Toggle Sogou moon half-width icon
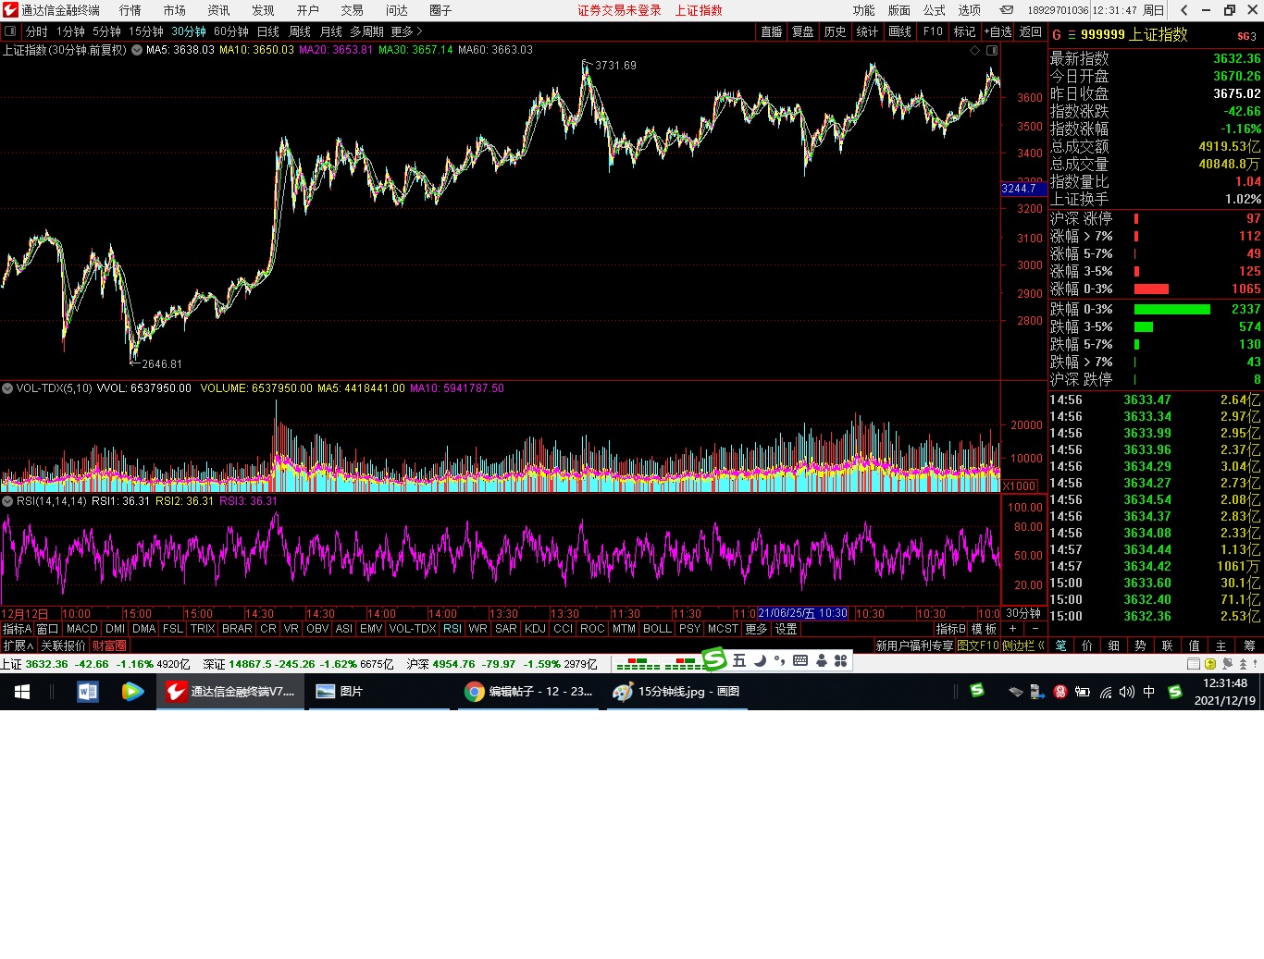Screen dimensions: 1264x959 761,660
